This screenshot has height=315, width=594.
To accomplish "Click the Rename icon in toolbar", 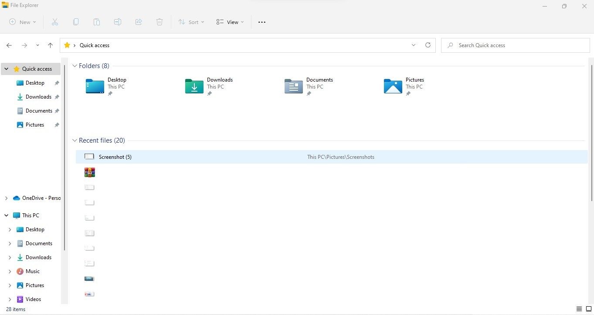I will point(118,22).
